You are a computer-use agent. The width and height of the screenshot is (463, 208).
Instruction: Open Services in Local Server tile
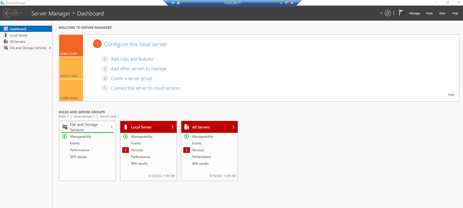pyautogui.click(x=137, y=150)
